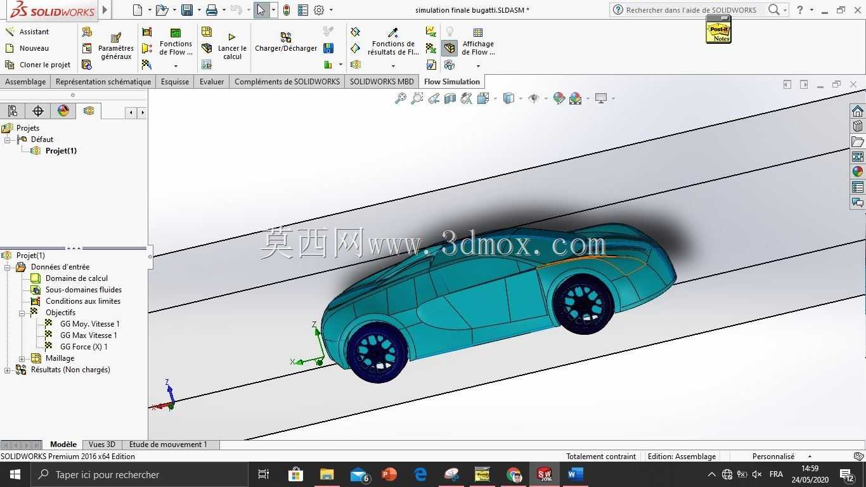Open the Assistant project wizard
This screenshot has height=487, width=866.
tap(27, 32)
